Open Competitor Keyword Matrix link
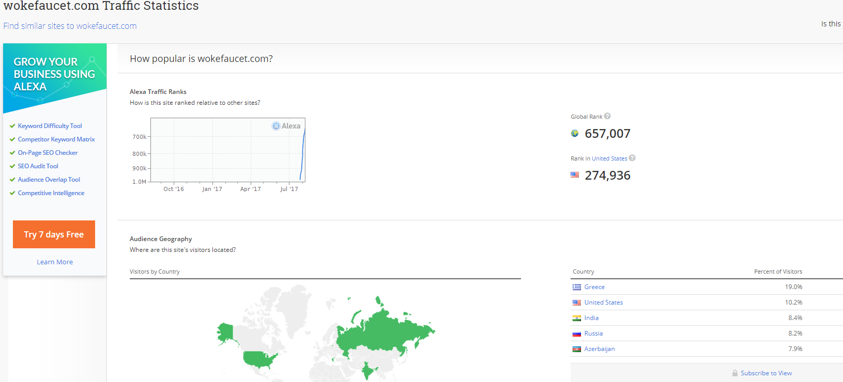 [x=56, y=139]
